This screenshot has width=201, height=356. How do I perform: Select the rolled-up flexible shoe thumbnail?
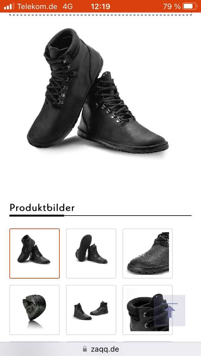35,310
